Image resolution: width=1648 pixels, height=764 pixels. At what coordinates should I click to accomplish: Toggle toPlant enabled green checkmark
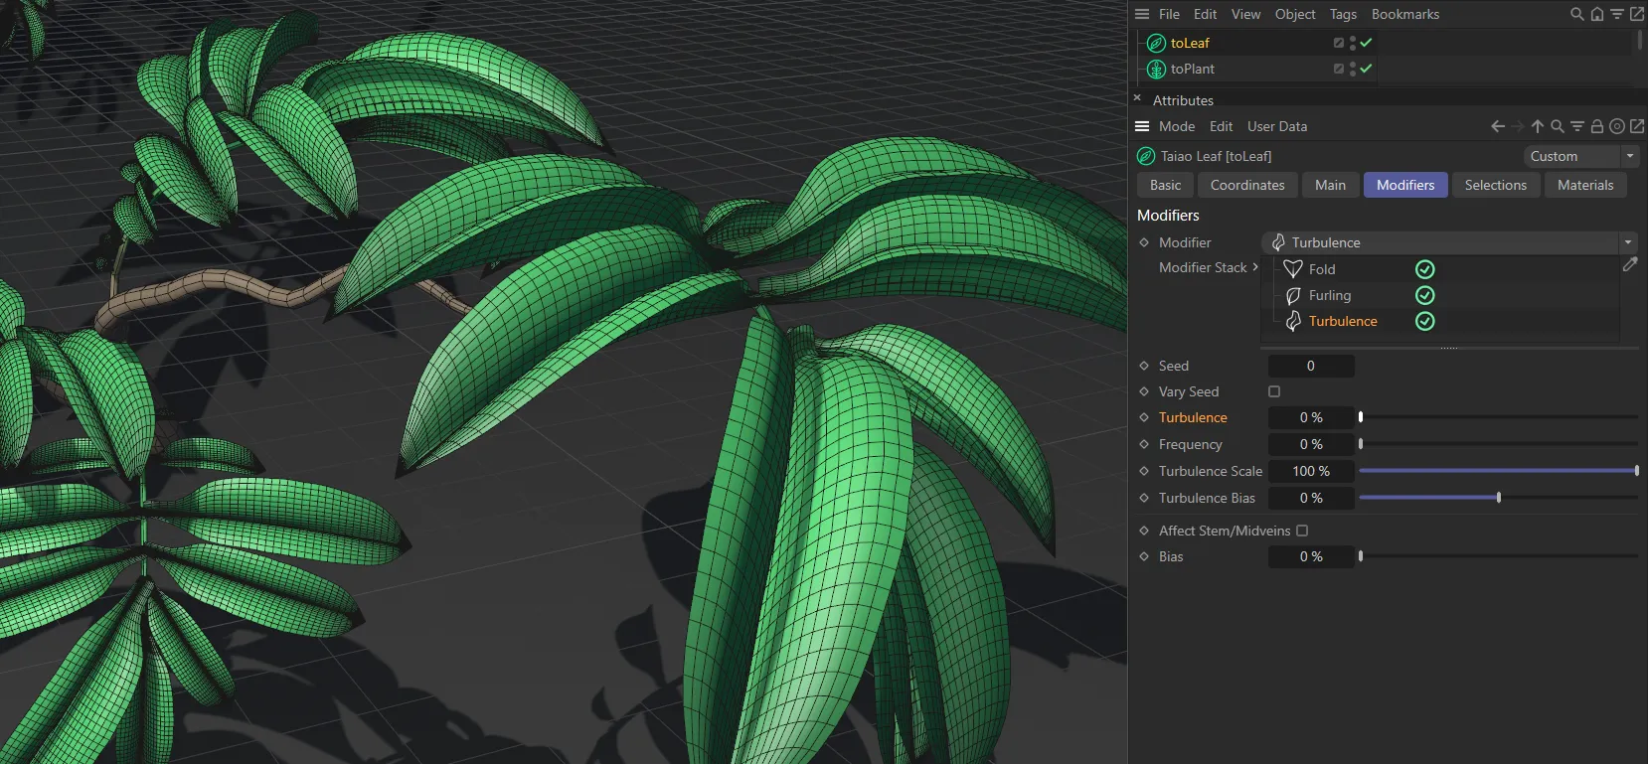[1367, 69]
